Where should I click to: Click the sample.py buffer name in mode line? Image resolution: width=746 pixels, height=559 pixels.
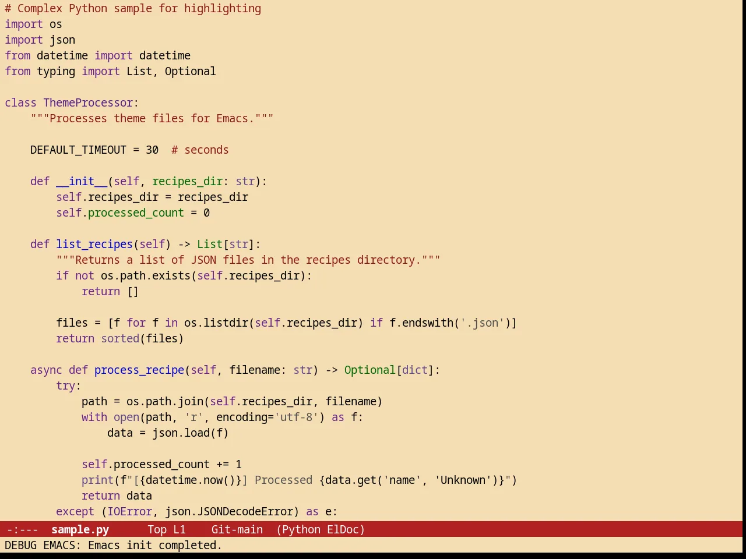(x=80, y=529)
